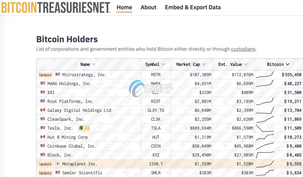Click the BitcoinTreasuries.NET logo
This screenshot has width=303, height=177.
click(x=56, y=8)
